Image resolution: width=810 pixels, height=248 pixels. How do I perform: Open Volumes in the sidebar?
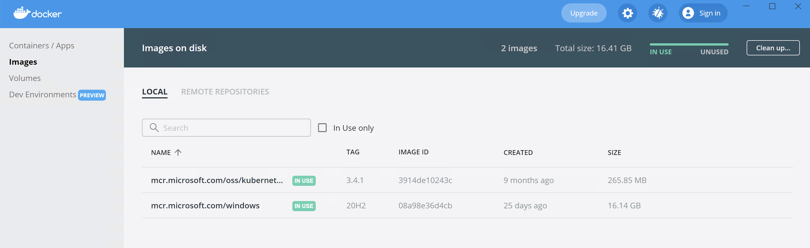25,78
